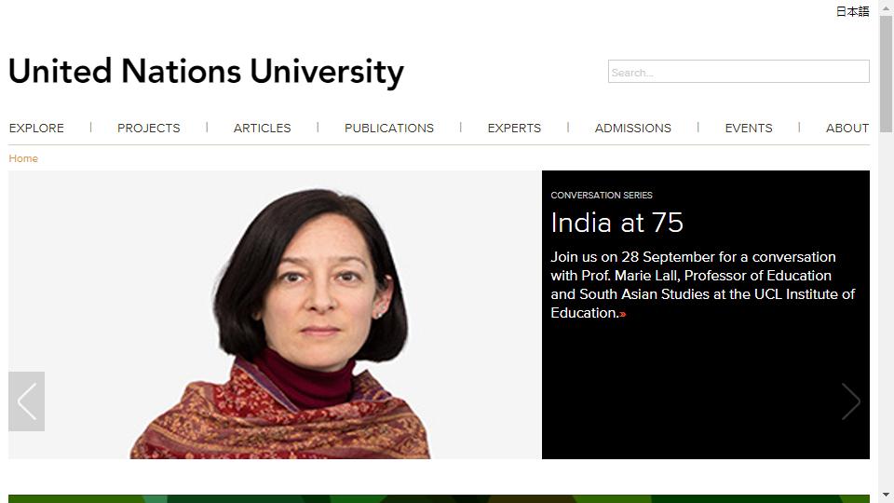The width and height of the screenshot is (894, 503).
Task: Click the scrollbar up arrow
Action: [886, 7]
